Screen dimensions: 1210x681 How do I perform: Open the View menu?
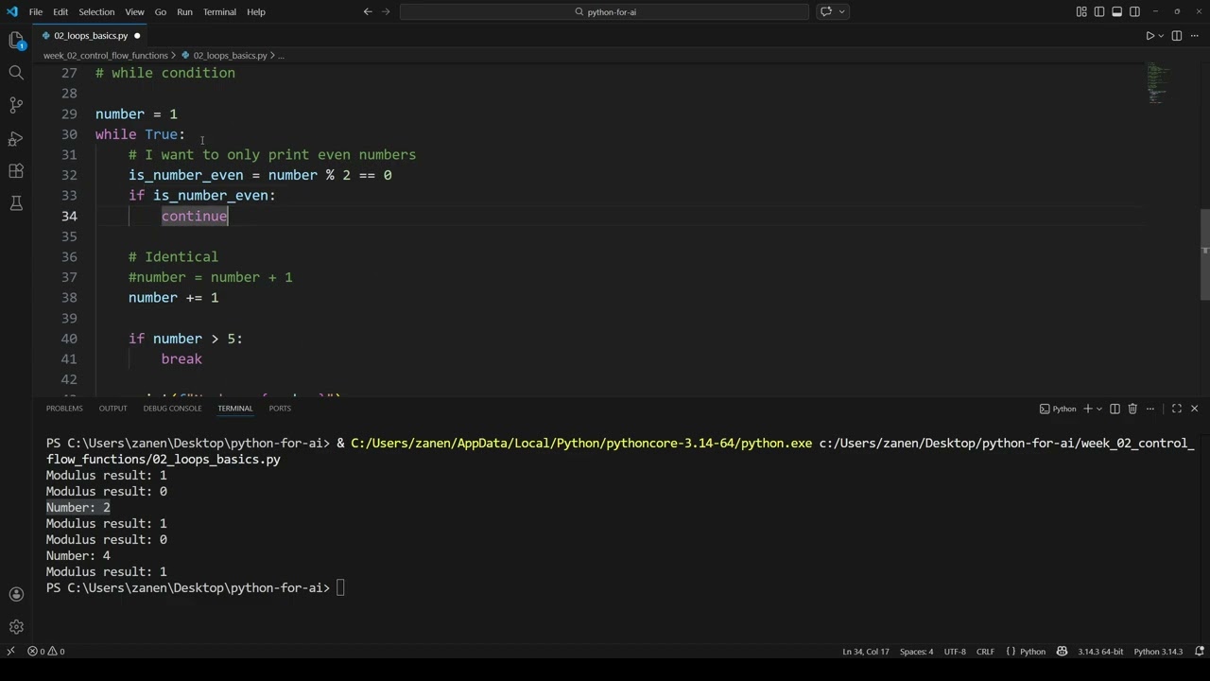tap(135, 11)
